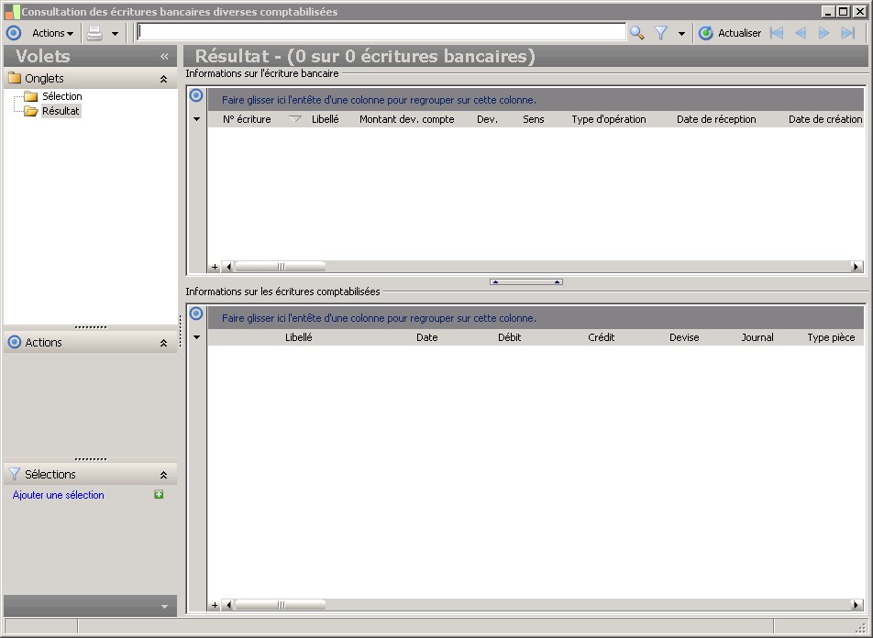Sort by N° écriture column
The height and width of the screenshot is (638, 873).
click(x=247, y=119)
